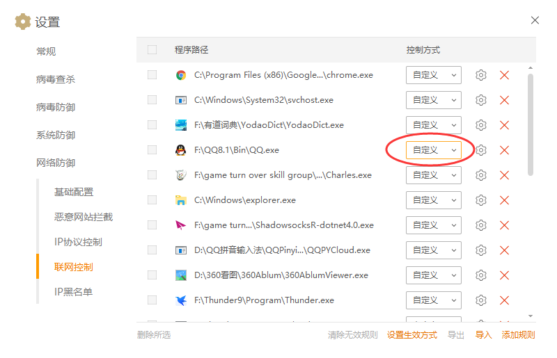Viewport: 557px width, 358px height.
Task: Click 设置生效方式 at the bottom
Action: tap(412, 335)
